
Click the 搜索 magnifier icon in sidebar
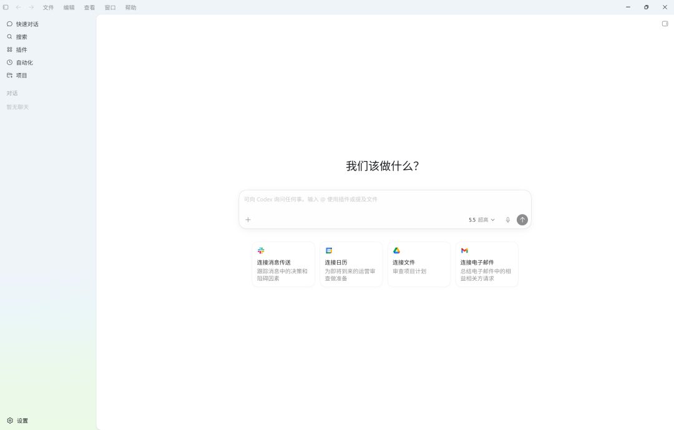9,37
